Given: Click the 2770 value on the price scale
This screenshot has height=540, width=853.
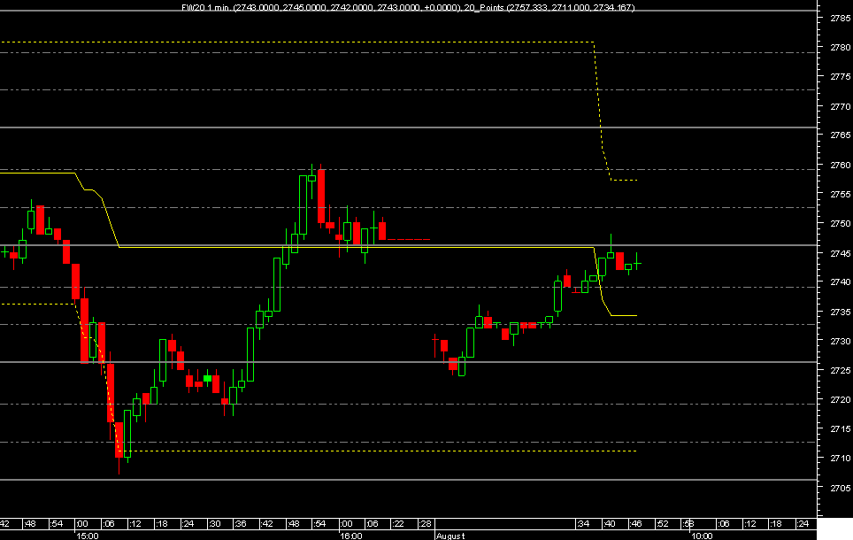Looking at the screenshot, I should tap(840, 106).
